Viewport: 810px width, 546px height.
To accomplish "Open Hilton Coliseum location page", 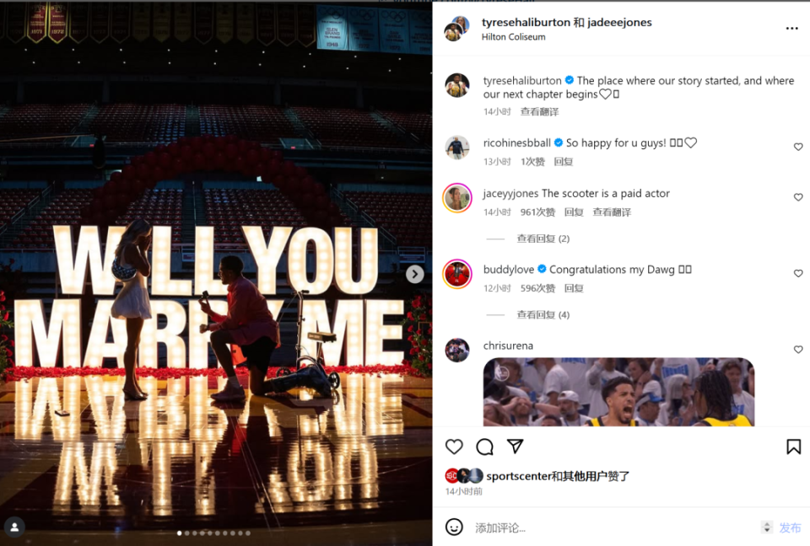I will (x=514, y=37).
